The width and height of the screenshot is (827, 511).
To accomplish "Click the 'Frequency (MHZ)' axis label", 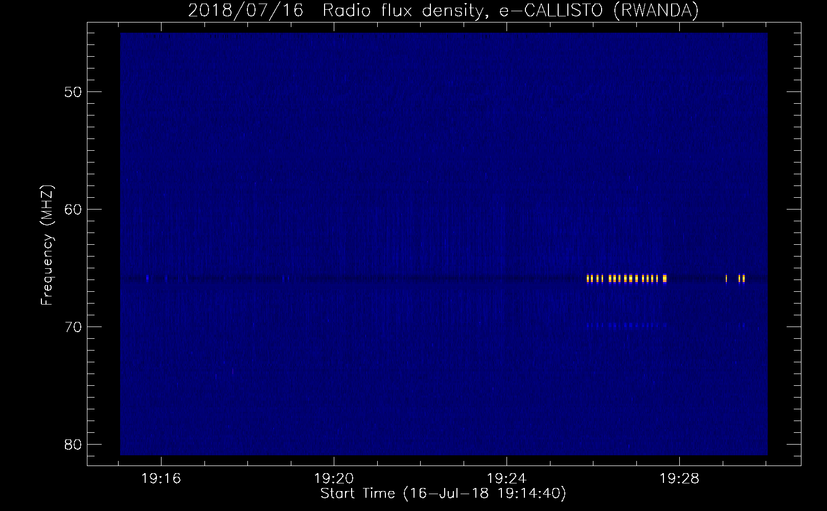I will pyautogui.click(x=47, y=245).
